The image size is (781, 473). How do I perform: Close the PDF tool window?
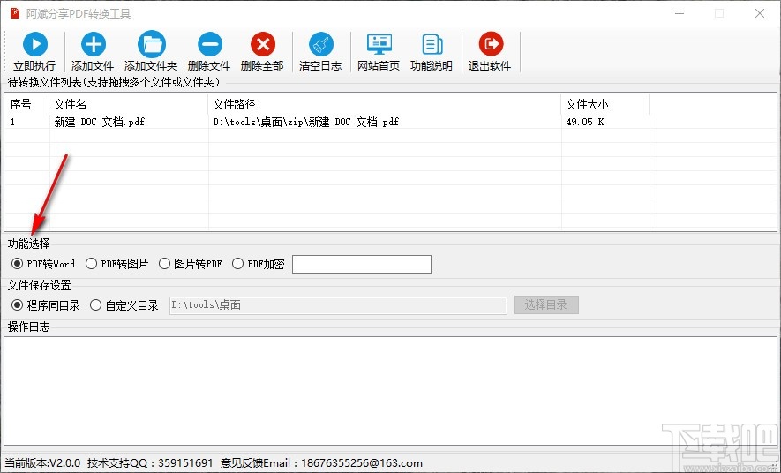click(x=760, y=13)
